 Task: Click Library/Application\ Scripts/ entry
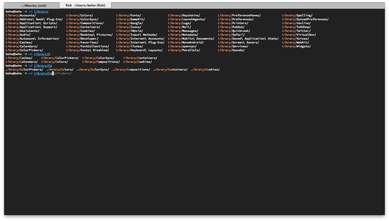[32, 23]
